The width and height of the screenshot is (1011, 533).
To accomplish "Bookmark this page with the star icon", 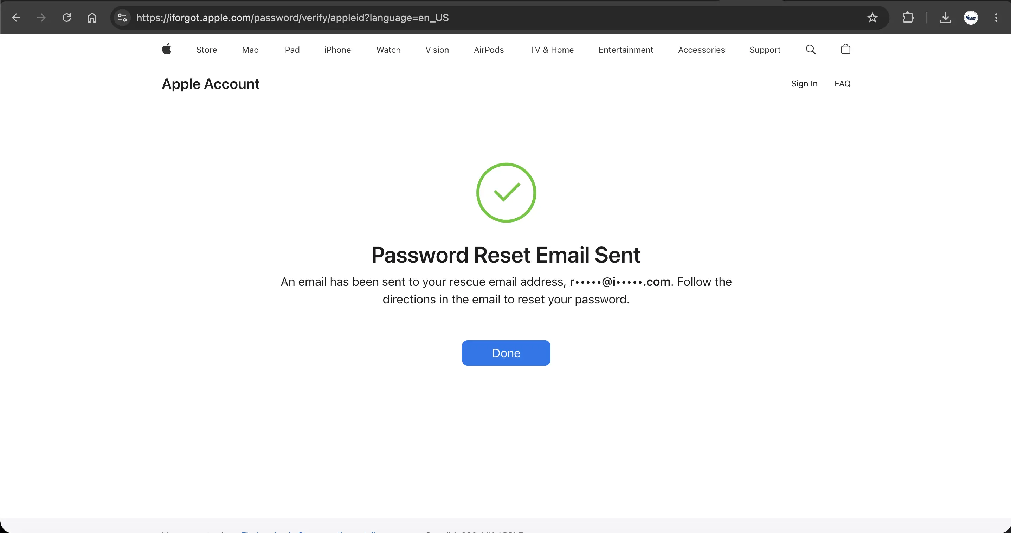I will pos(872,18).
